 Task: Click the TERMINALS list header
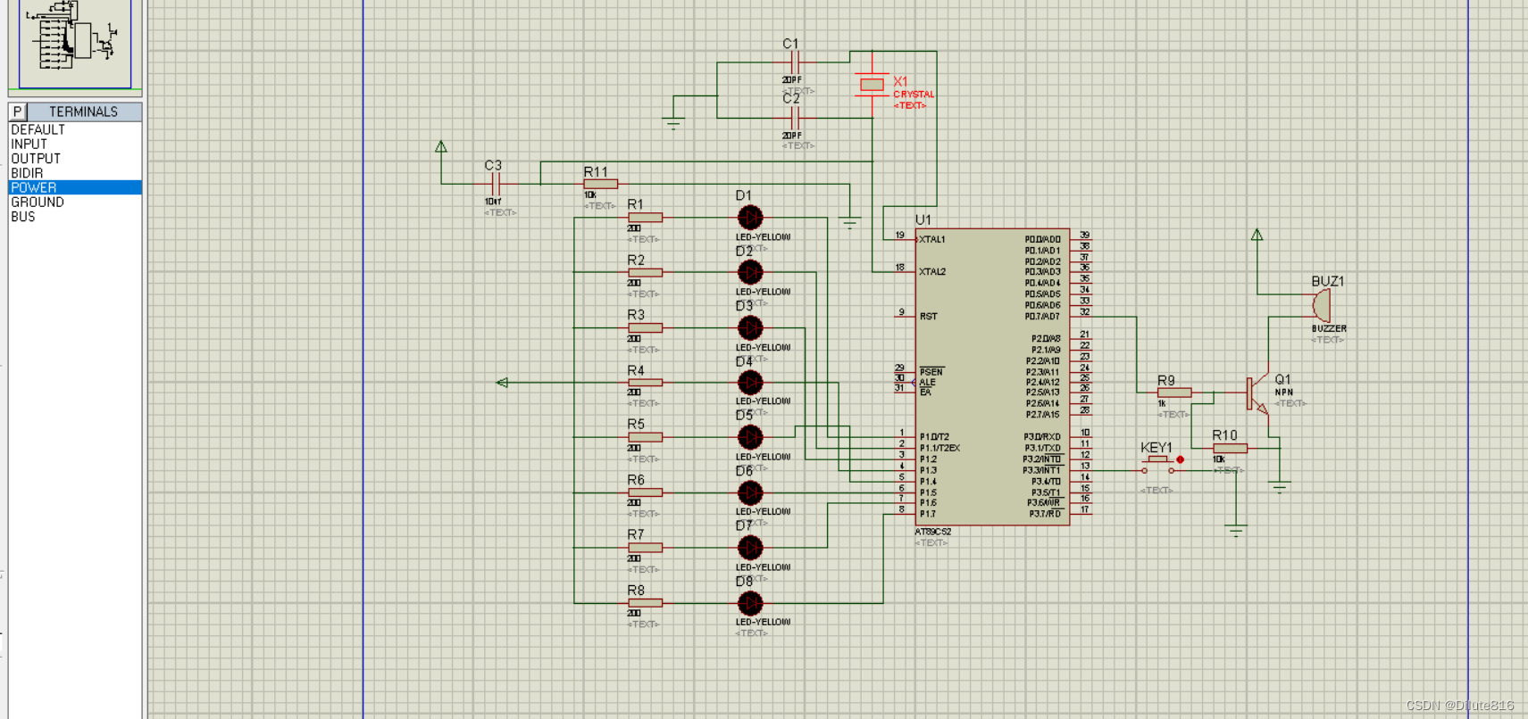pyautogui.click(x=84, y=112)
